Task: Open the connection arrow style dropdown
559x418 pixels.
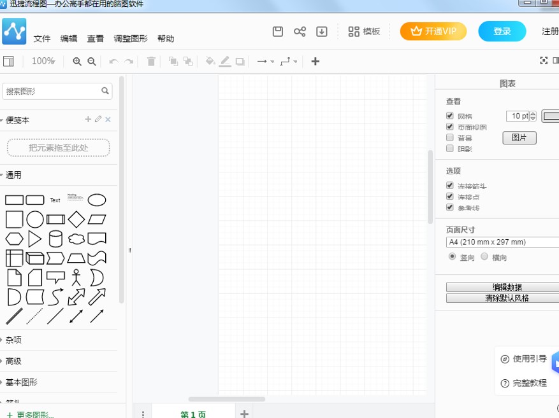Action: (x=265, y=62)
